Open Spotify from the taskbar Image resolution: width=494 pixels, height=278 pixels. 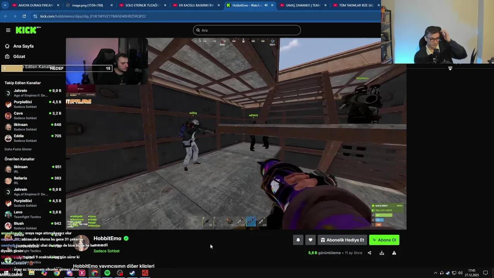click(x=107, y=273)
